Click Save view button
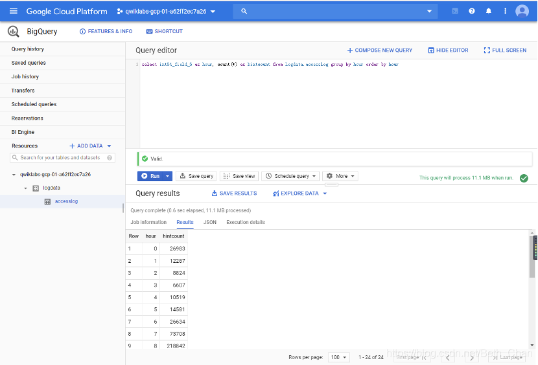The height and width of the screenshot is (365, 538). pyautogui.click(x=239, y=176)
